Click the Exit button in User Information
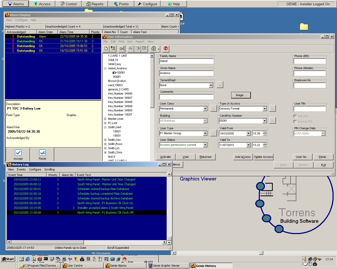 pyautogui.click(x=323, y=165)
